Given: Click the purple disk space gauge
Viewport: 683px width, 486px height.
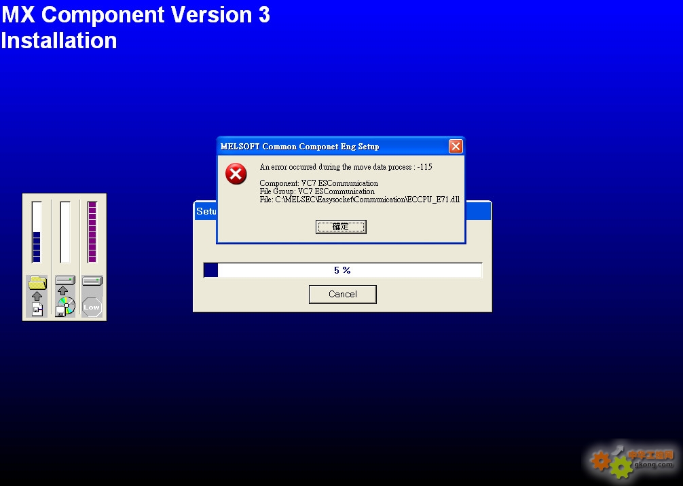Looking at the screenshot, I should point(92,232).
